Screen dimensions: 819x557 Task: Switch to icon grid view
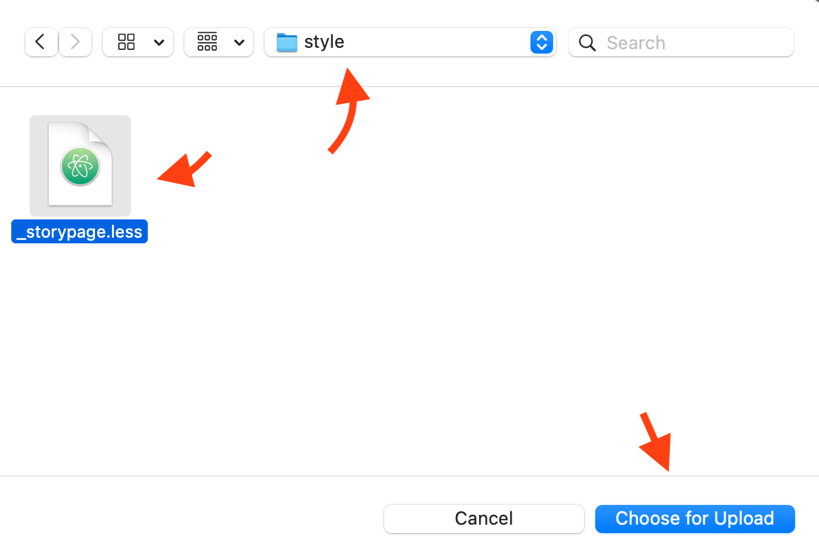pyautogui.click(x=127, y=42)
